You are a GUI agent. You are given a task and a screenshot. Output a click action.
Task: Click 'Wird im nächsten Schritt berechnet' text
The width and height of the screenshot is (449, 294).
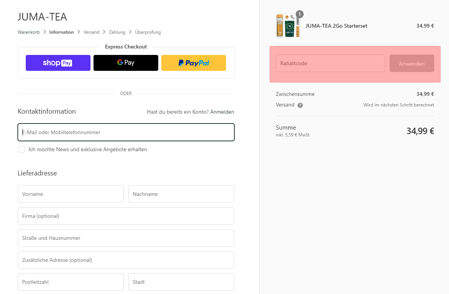point(399,105)
